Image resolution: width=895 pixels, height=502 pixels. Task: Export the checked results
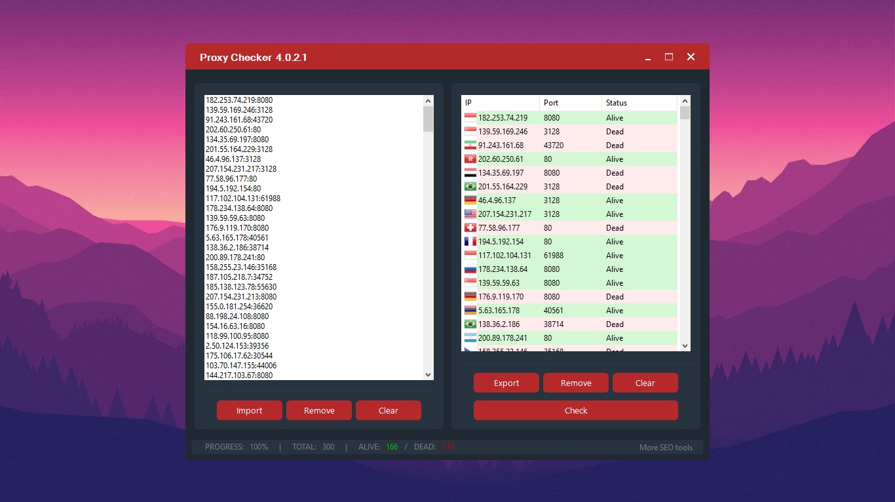click(506, 382)
